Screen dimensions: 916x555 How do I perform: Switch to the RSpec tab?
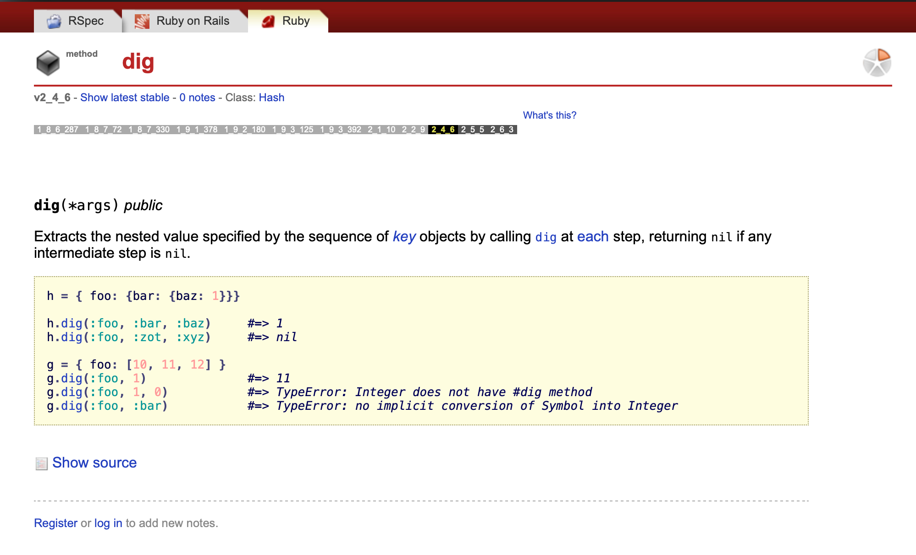[85, 21]
